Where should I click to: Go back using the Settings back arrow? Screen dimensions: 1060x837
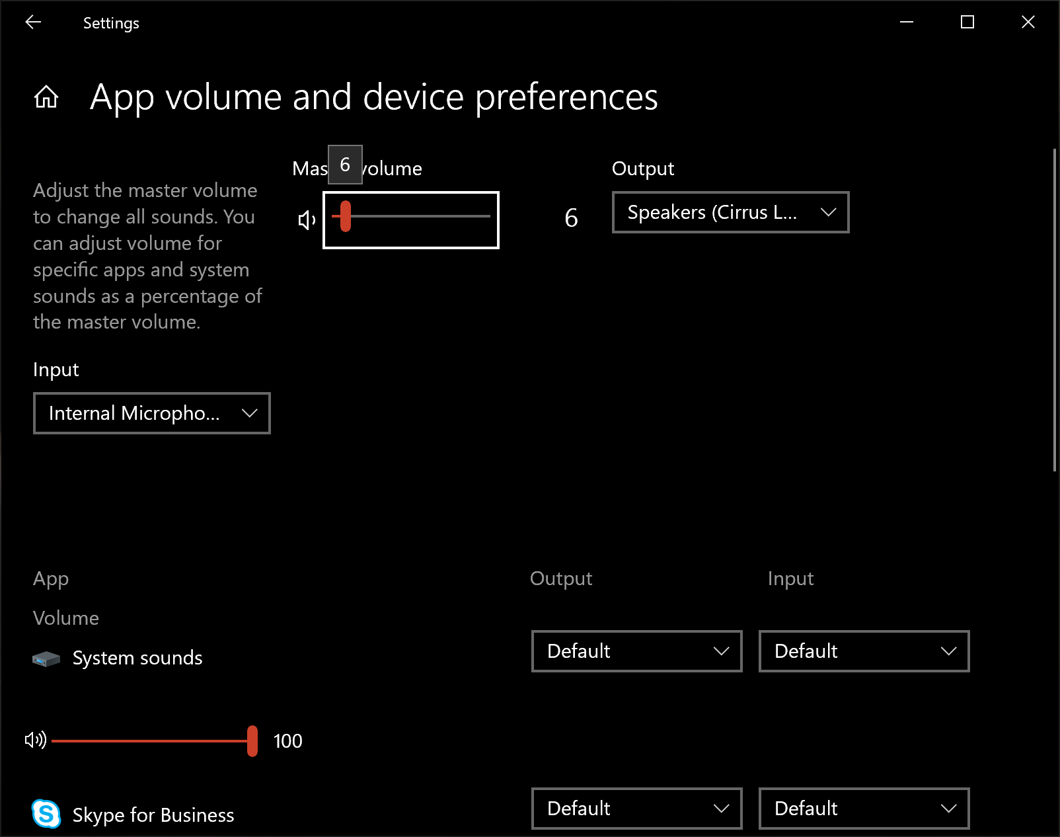33,22
